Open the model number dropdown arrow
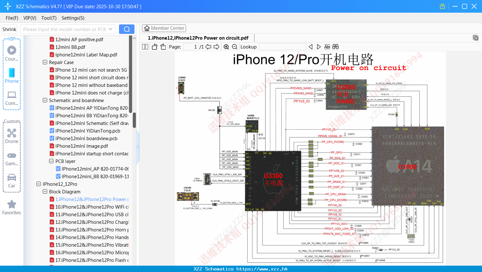The height and width of the screenshot is (272, 482). click(x=110, y=29)
